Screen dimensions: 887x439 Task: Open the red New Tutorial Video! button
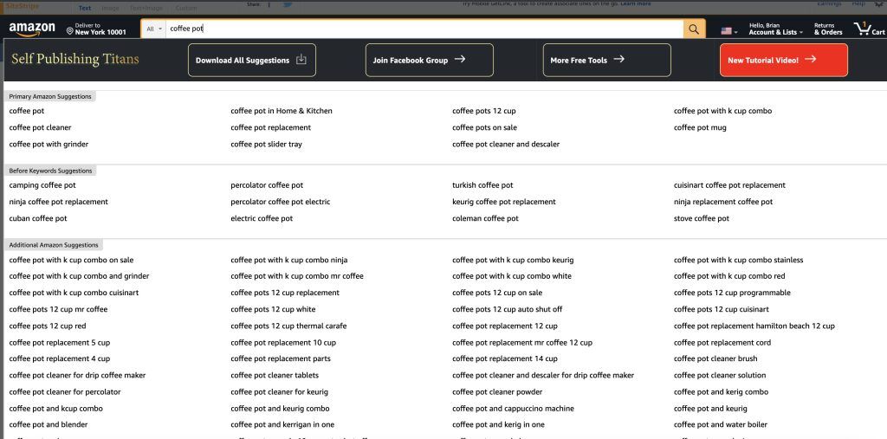(x=784, y=60)
